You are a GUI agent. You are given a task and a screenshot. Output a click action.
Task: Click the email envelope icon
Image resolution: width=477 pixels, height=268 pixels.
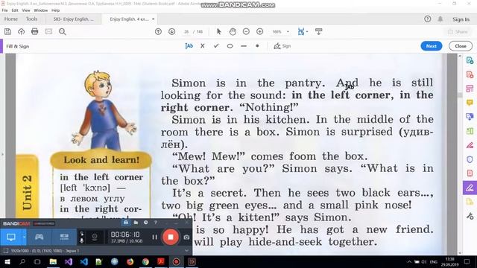coord(48,31)
